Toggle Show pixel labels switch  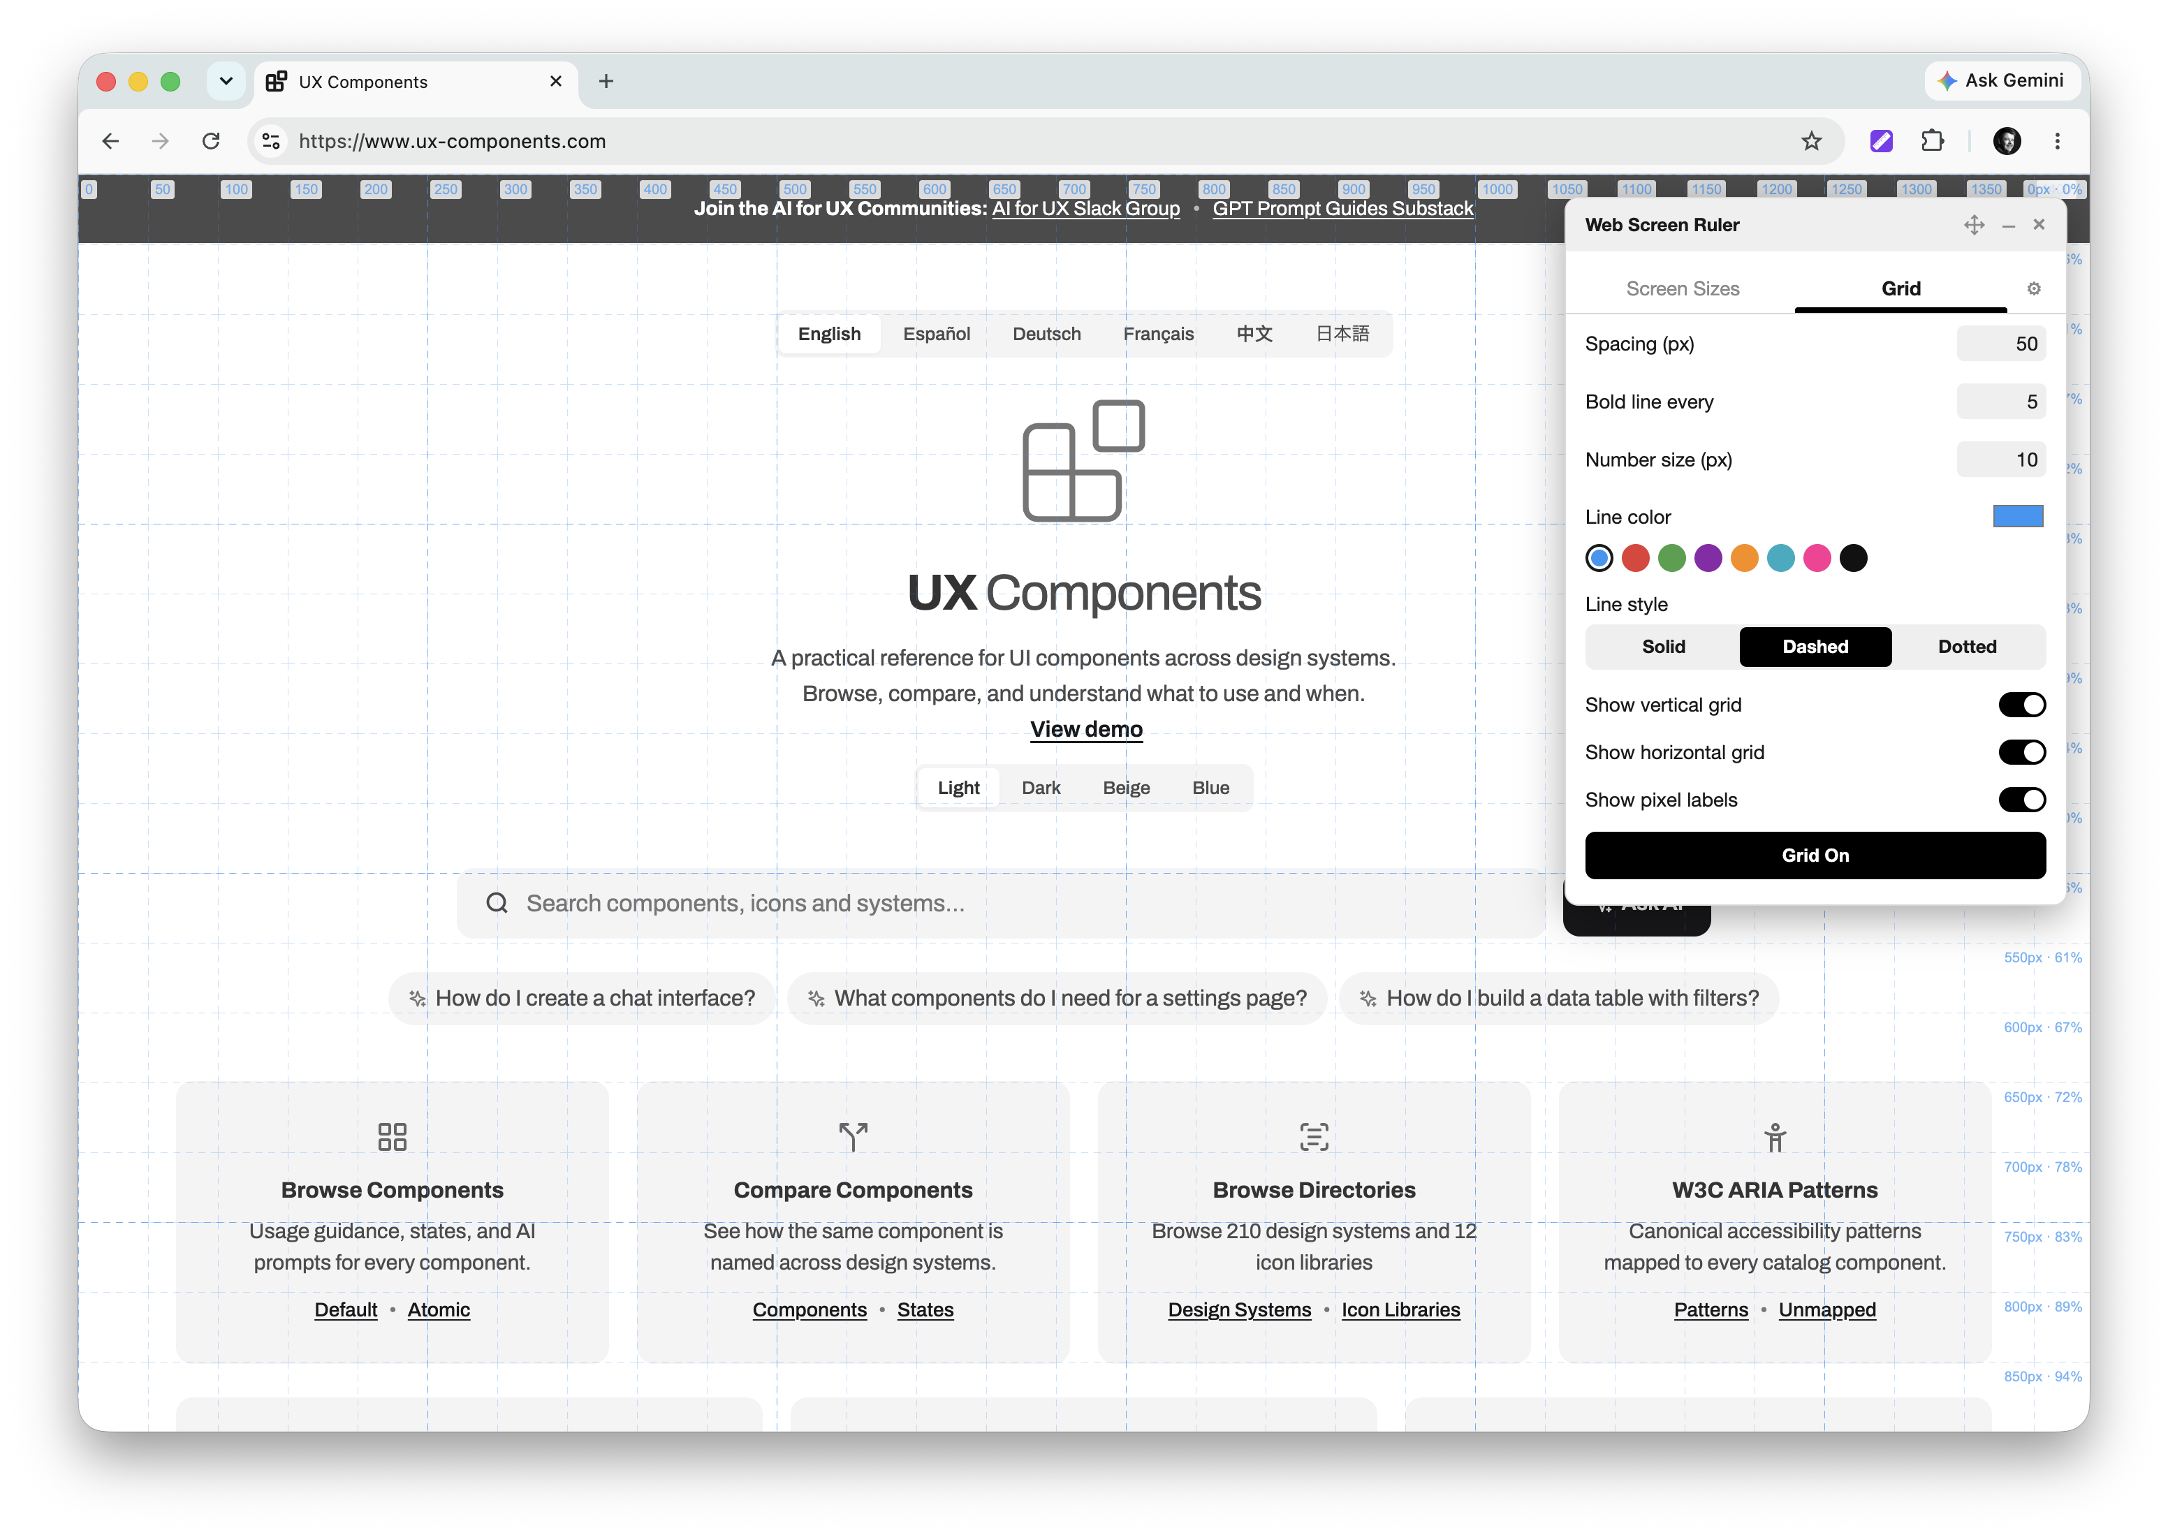[2021, 800]
